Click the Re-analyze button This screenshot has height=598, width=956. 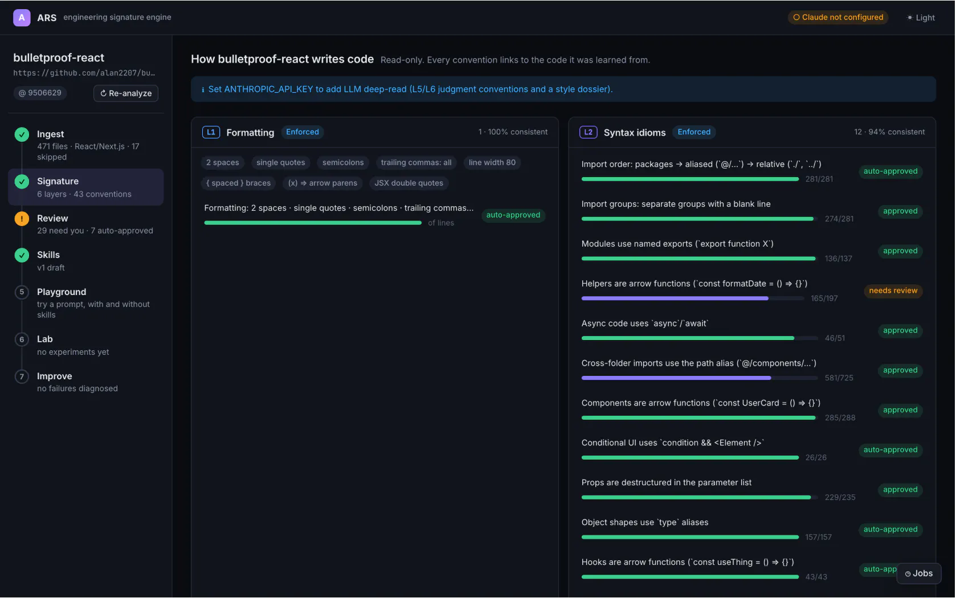(126, 93)
